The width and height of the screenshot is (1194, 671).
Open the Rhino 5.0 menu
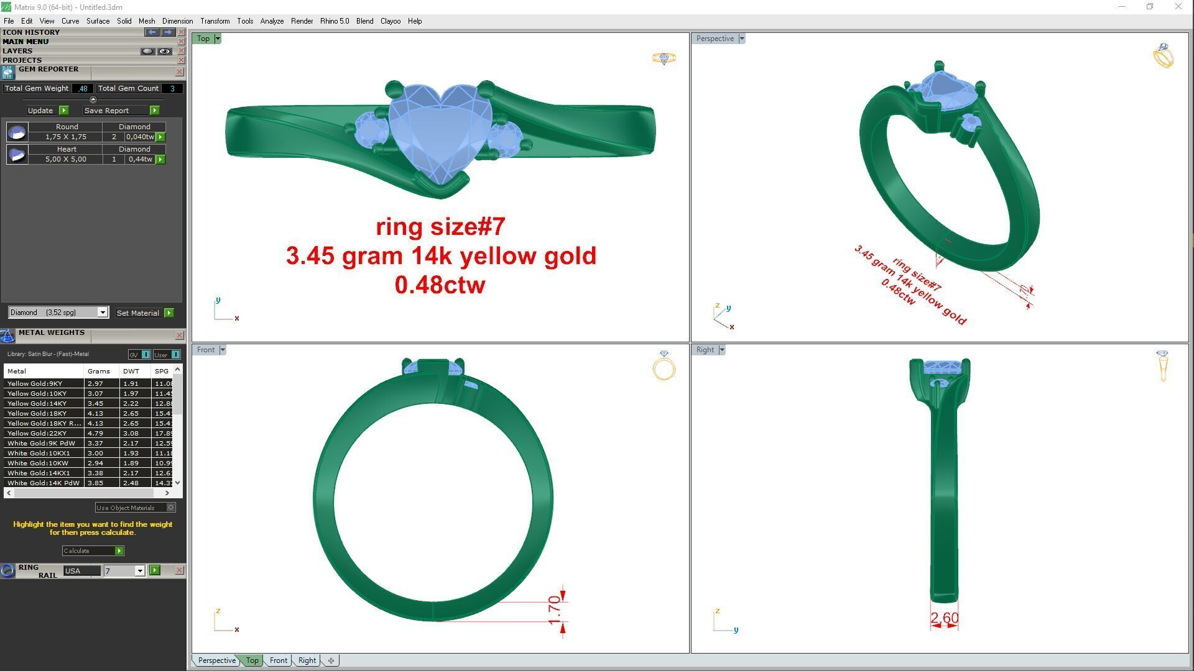pos(335,21)
